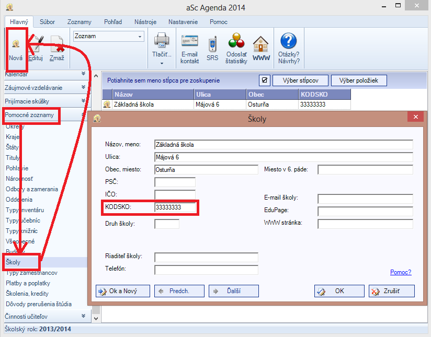Click the Druh školy input field
Image resolution: width=431 pixels, height=337 pixels.
[x=167, y=224]
